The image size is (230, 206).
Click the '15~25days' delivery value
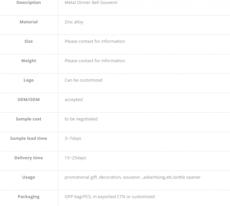click(75, 158)
